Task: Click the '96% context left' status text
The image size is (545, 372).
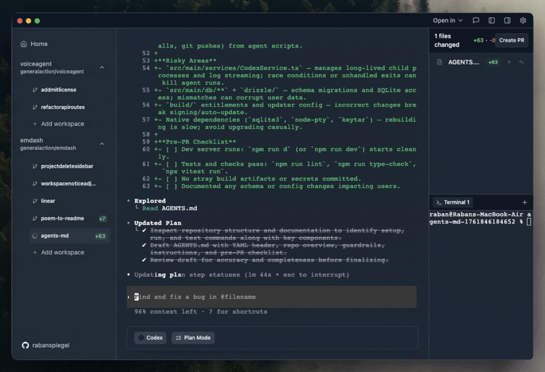Action: point(166,312)
